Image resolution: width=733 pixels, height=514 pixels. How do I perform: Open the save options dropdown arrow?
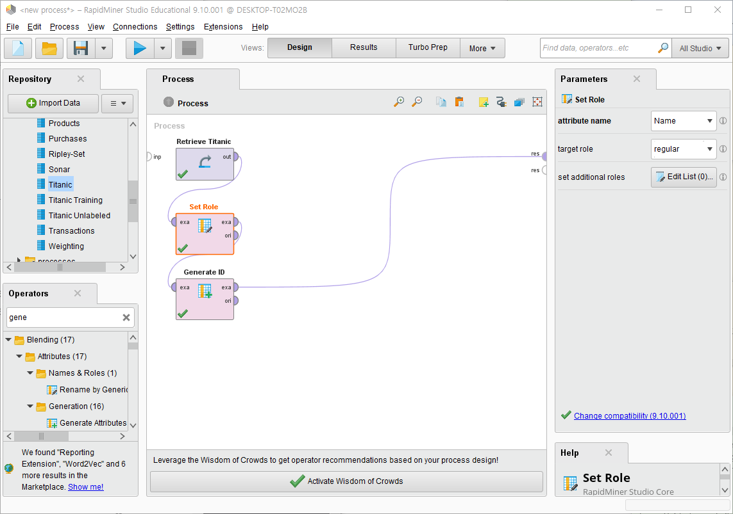point(104,48)
